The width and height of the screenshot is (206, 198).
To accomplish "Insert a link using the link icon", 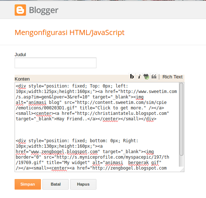I will (146, 77).
